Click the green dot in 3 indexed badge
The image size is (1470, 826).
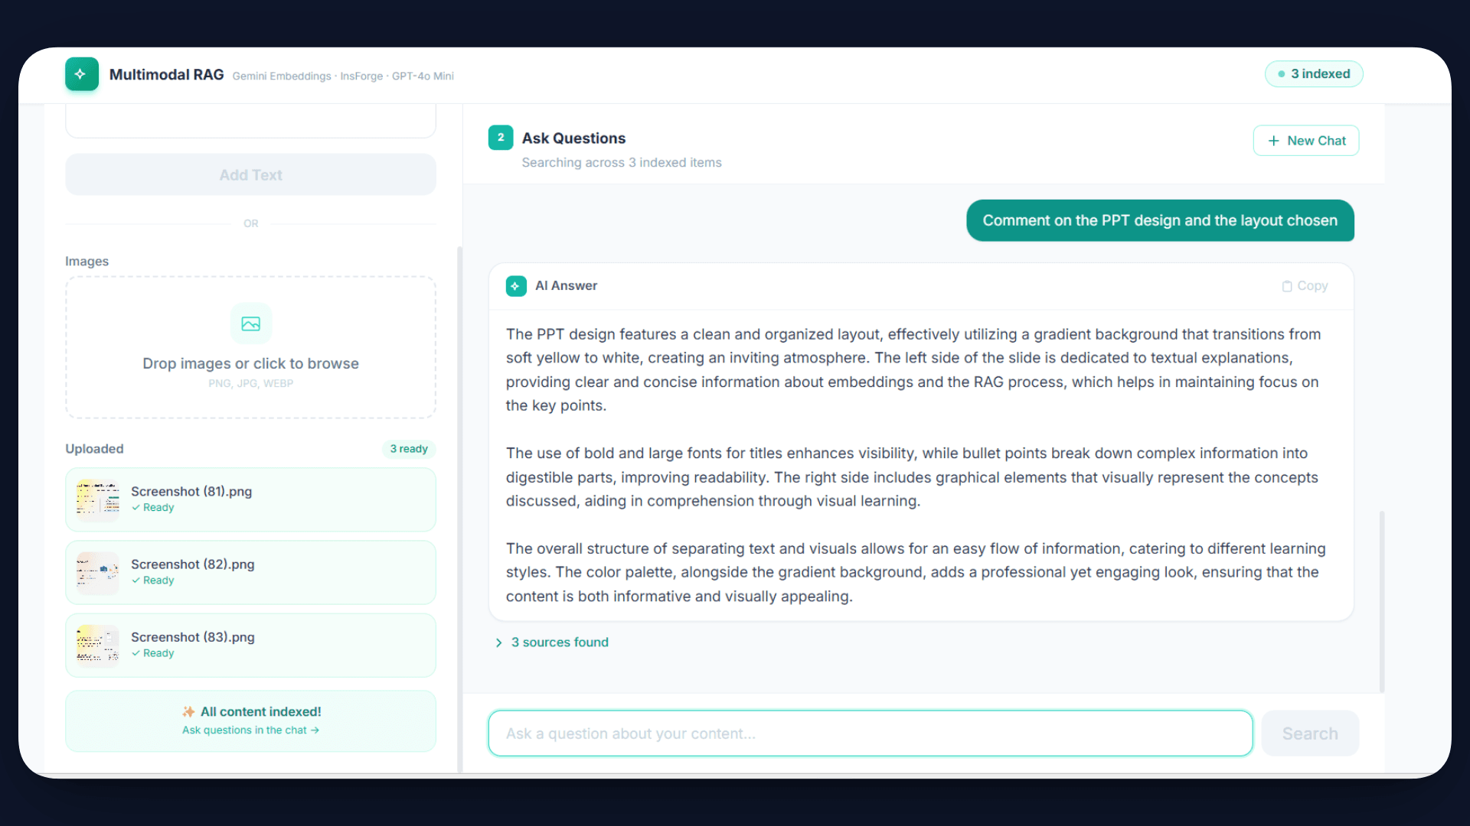(x=1282, y=74)
